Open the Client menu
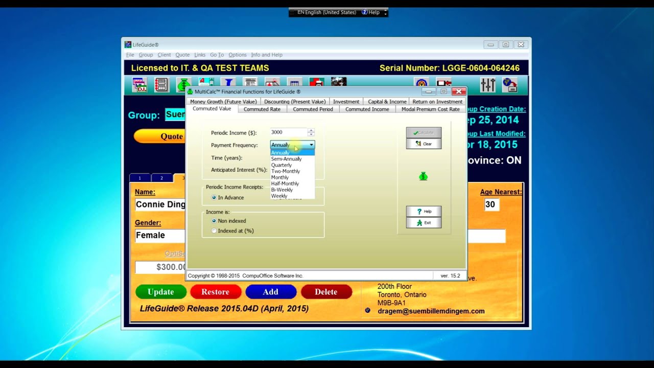Image resolution: width=654 pixels, height=368 pixels. [164, 55]
